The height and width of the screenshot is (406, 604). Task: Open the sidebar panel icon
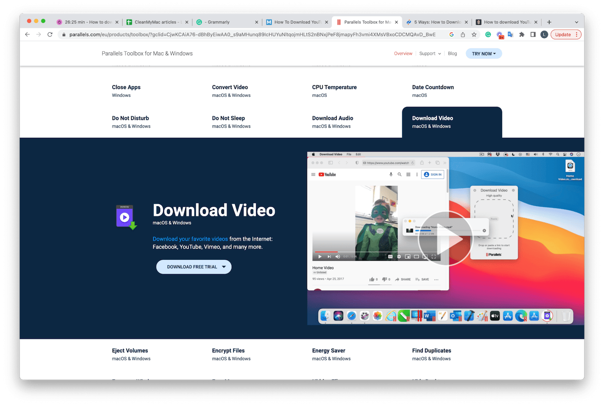pyautogui.click(x=534, y=34)
